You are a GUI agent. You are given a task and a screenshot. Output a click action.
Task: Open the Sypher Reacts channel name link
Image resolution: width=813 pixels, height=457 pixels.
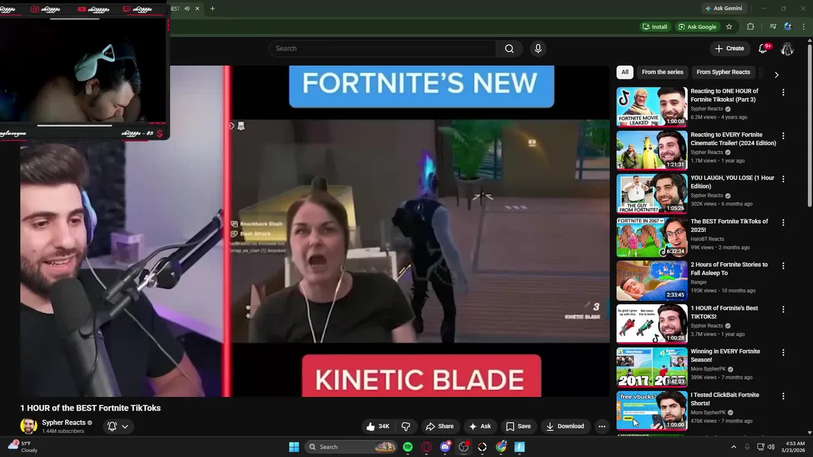(64, 423)
